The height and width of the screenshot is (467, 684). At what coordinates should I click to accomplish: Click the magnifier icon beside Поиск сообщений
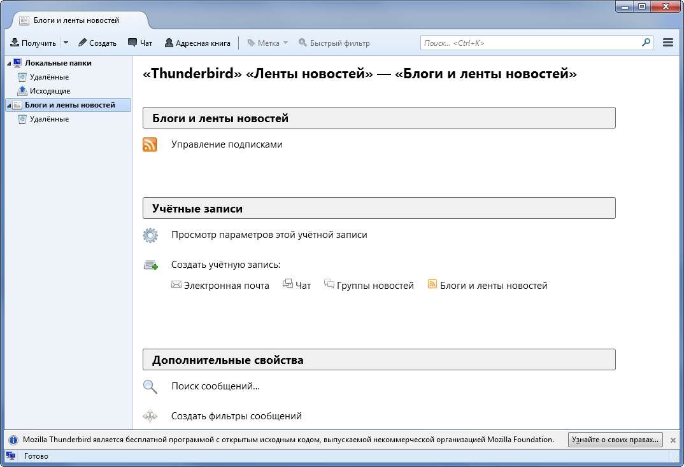(150, 386)
